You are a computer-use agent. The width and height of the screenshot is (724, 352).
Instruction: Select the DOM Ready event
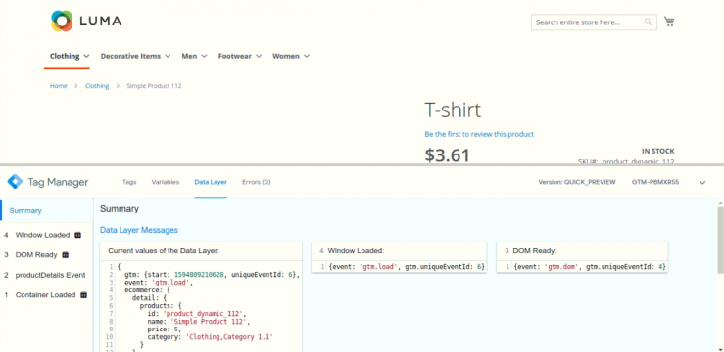tap(36, 254)
